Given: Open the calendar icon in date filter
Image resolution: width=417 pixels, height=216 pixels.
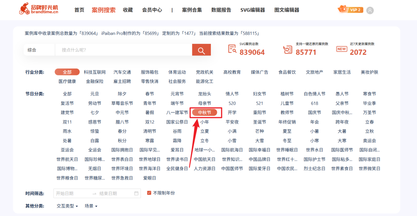Looking at the screenshot, I should [136, 193].
